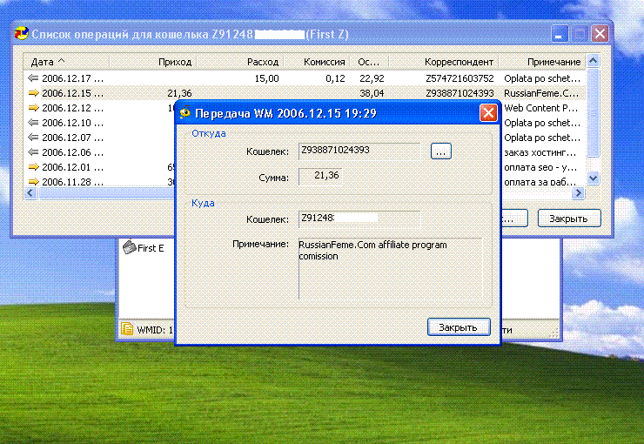Click the source wallet Z938871024393 field
The image size is (644, 444).
pos(359,151)
